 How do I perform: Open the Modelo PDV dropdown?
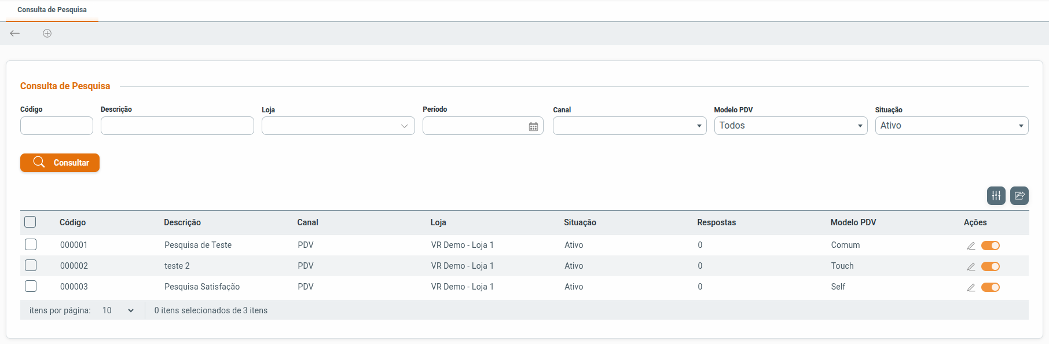[790, 126]
